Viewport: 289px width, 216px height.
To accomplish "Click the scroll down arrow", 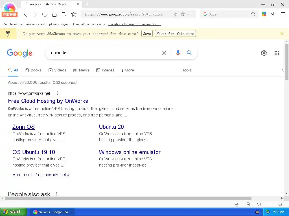I will 286,193.
